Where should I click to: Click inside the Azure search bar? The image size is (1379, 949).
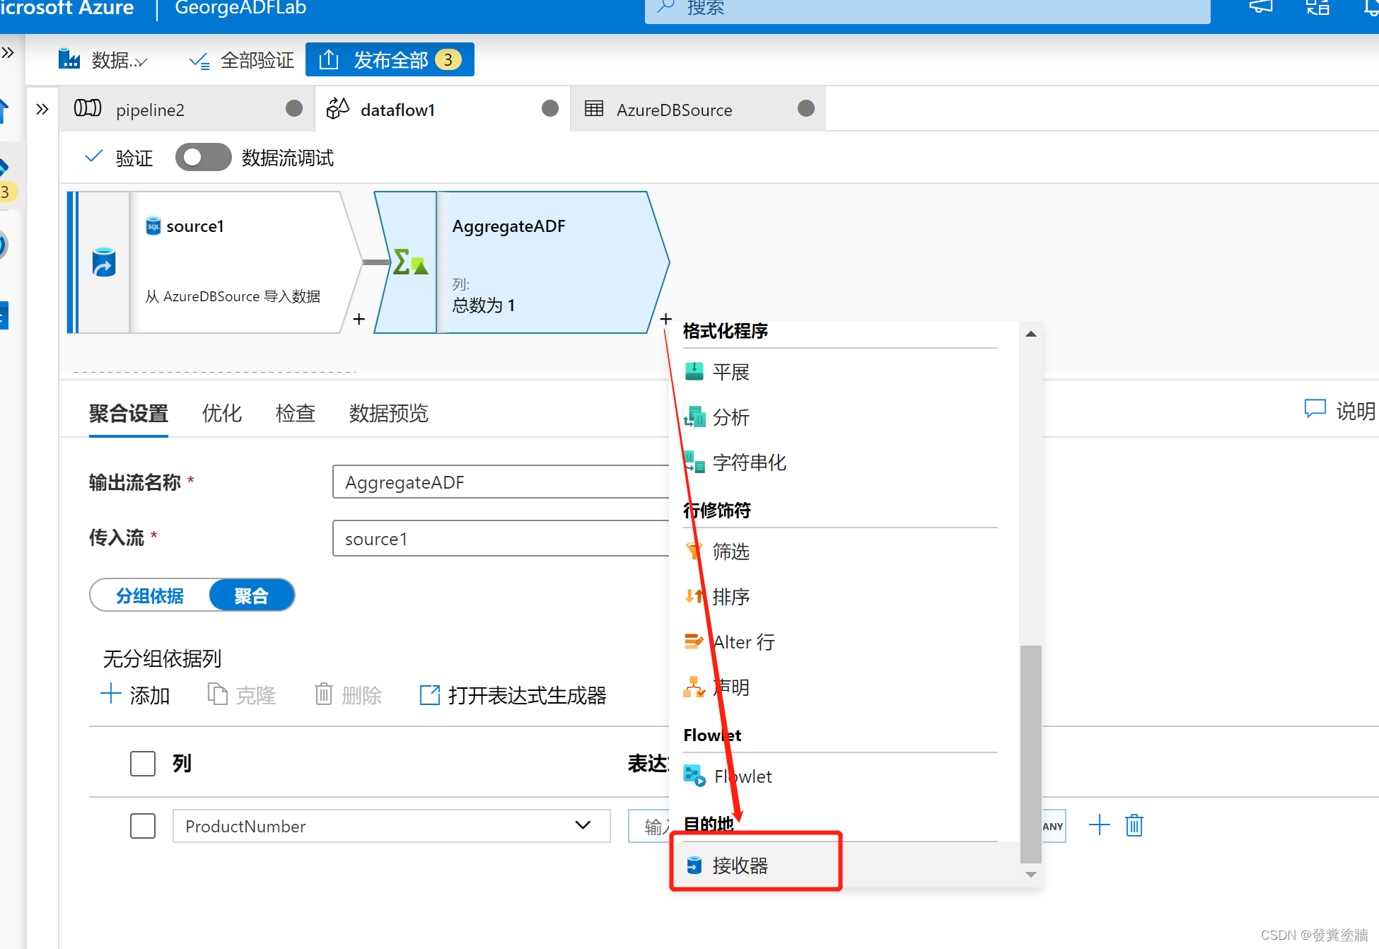[919, 8]
